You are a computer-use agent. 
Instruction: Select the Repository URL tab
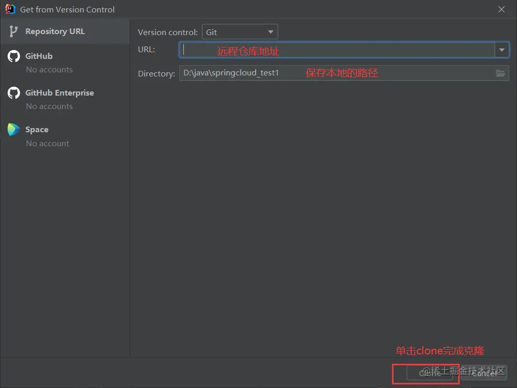coord(65,32)
